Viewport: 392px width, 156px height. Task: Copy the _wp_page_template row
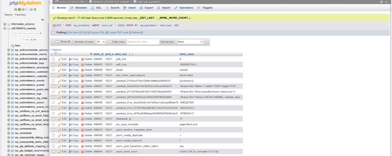coord(74,124)
